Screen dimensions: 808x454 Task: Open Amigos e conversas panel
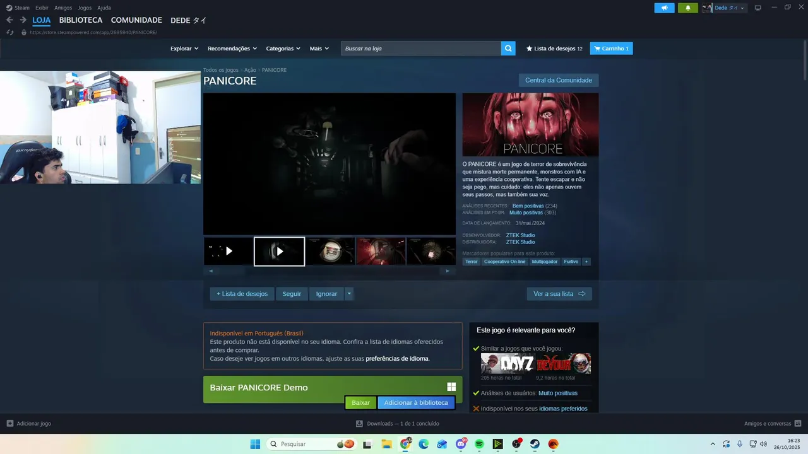[x=773, y=424]
